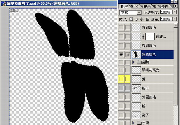This screenshot has height=125, width=180.
Task: Click the 背部 layer mask thumbnail
Action: pyautogui.click(x=150, y=37)
